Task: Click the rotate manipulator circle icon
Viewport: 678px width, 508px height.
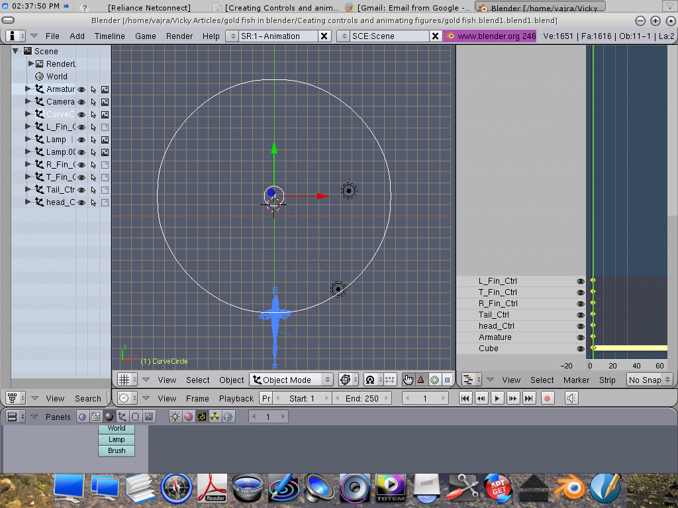Action: [x=434, y=380]
